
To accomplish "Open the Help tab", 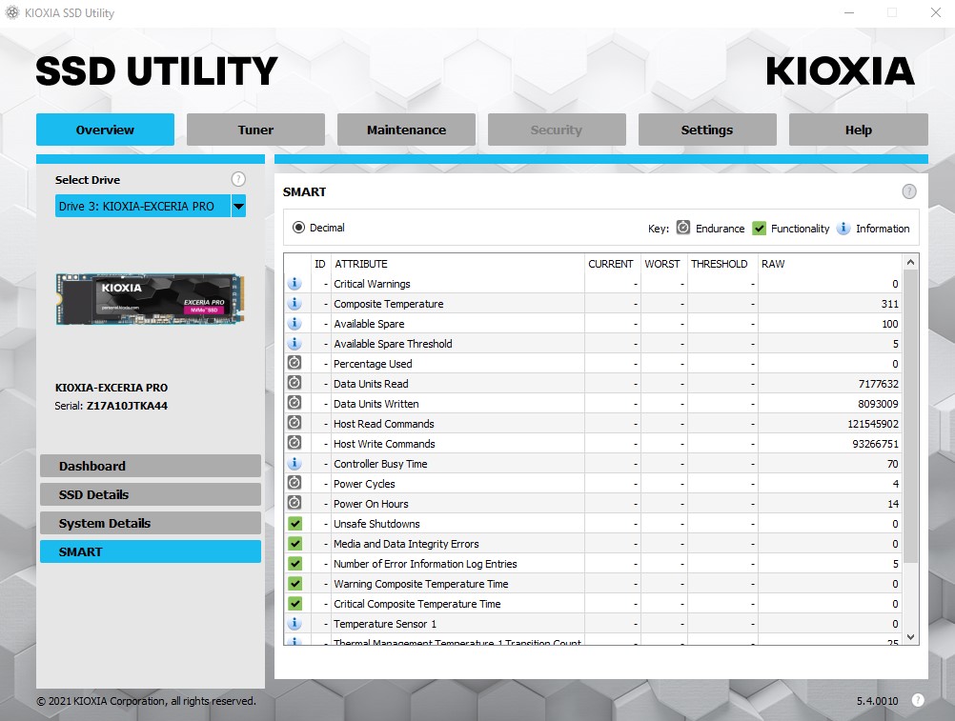I will pos(858,130).
